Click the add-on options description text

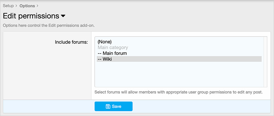pos(49,26)
